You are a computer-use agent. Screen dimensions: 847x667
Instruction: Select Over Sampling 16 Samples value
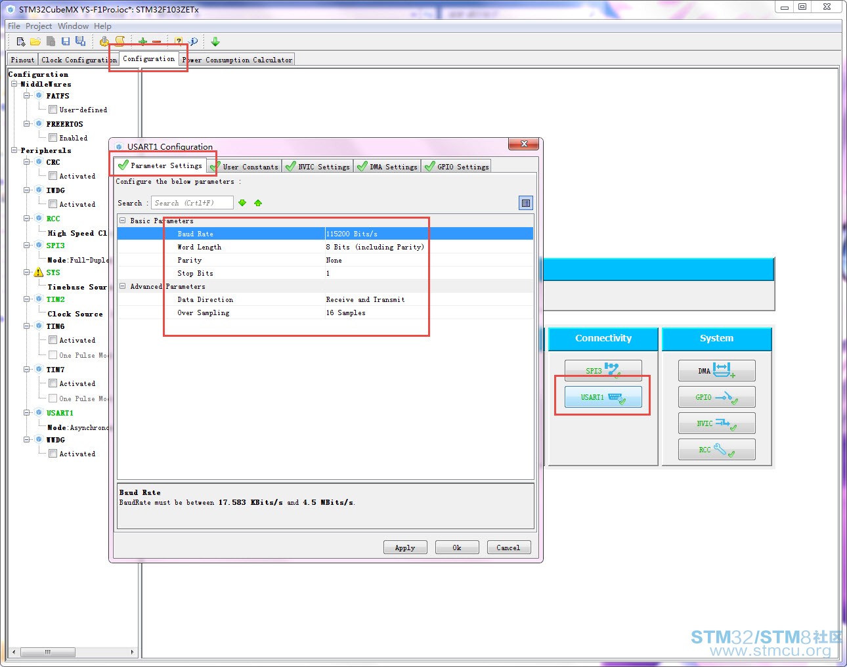coord(345,312)
